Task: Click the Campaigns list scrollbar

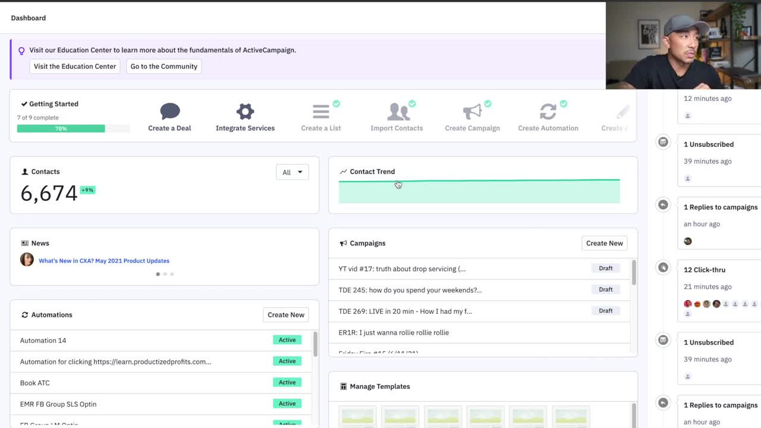Action: pyautogui.click(x=634, y=273)
